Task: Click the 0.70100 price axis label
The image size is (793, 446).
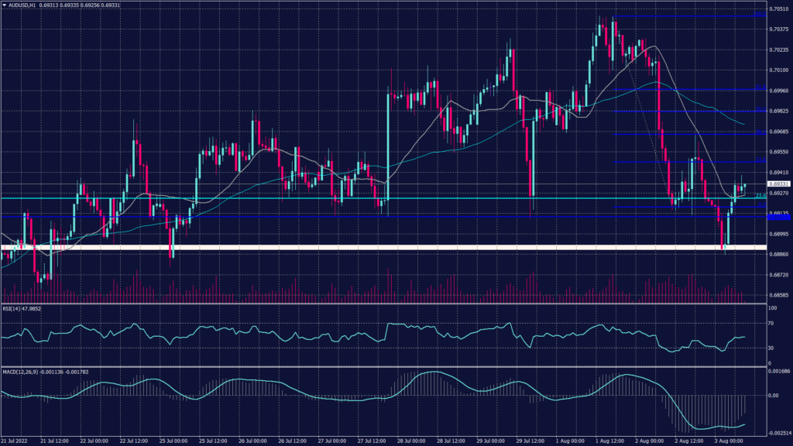Action: 778,70
